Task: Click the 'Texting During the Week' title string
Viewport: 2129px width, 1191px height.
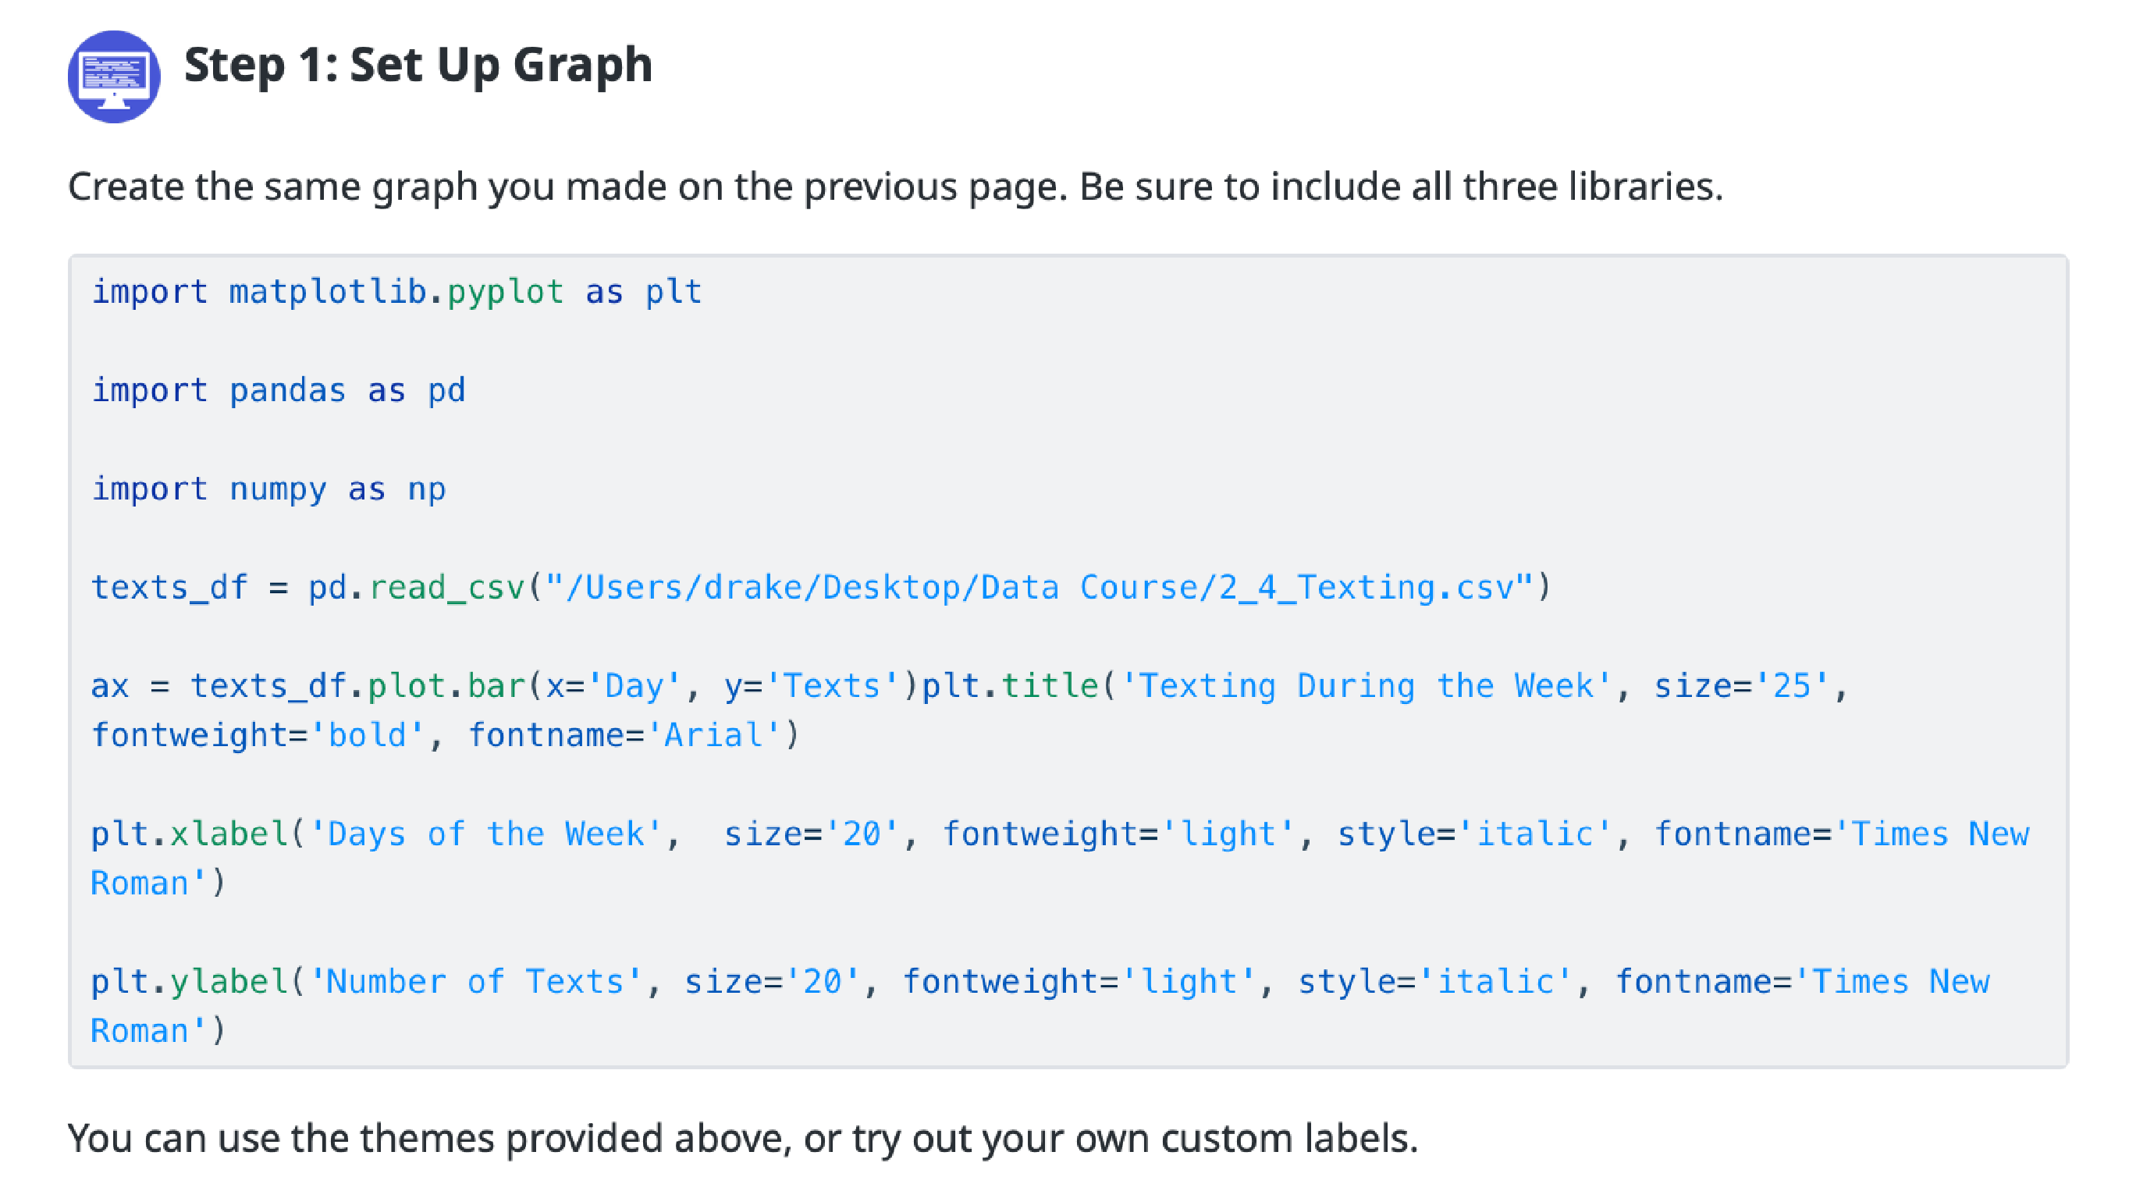Action: [x=1367, y=686]
